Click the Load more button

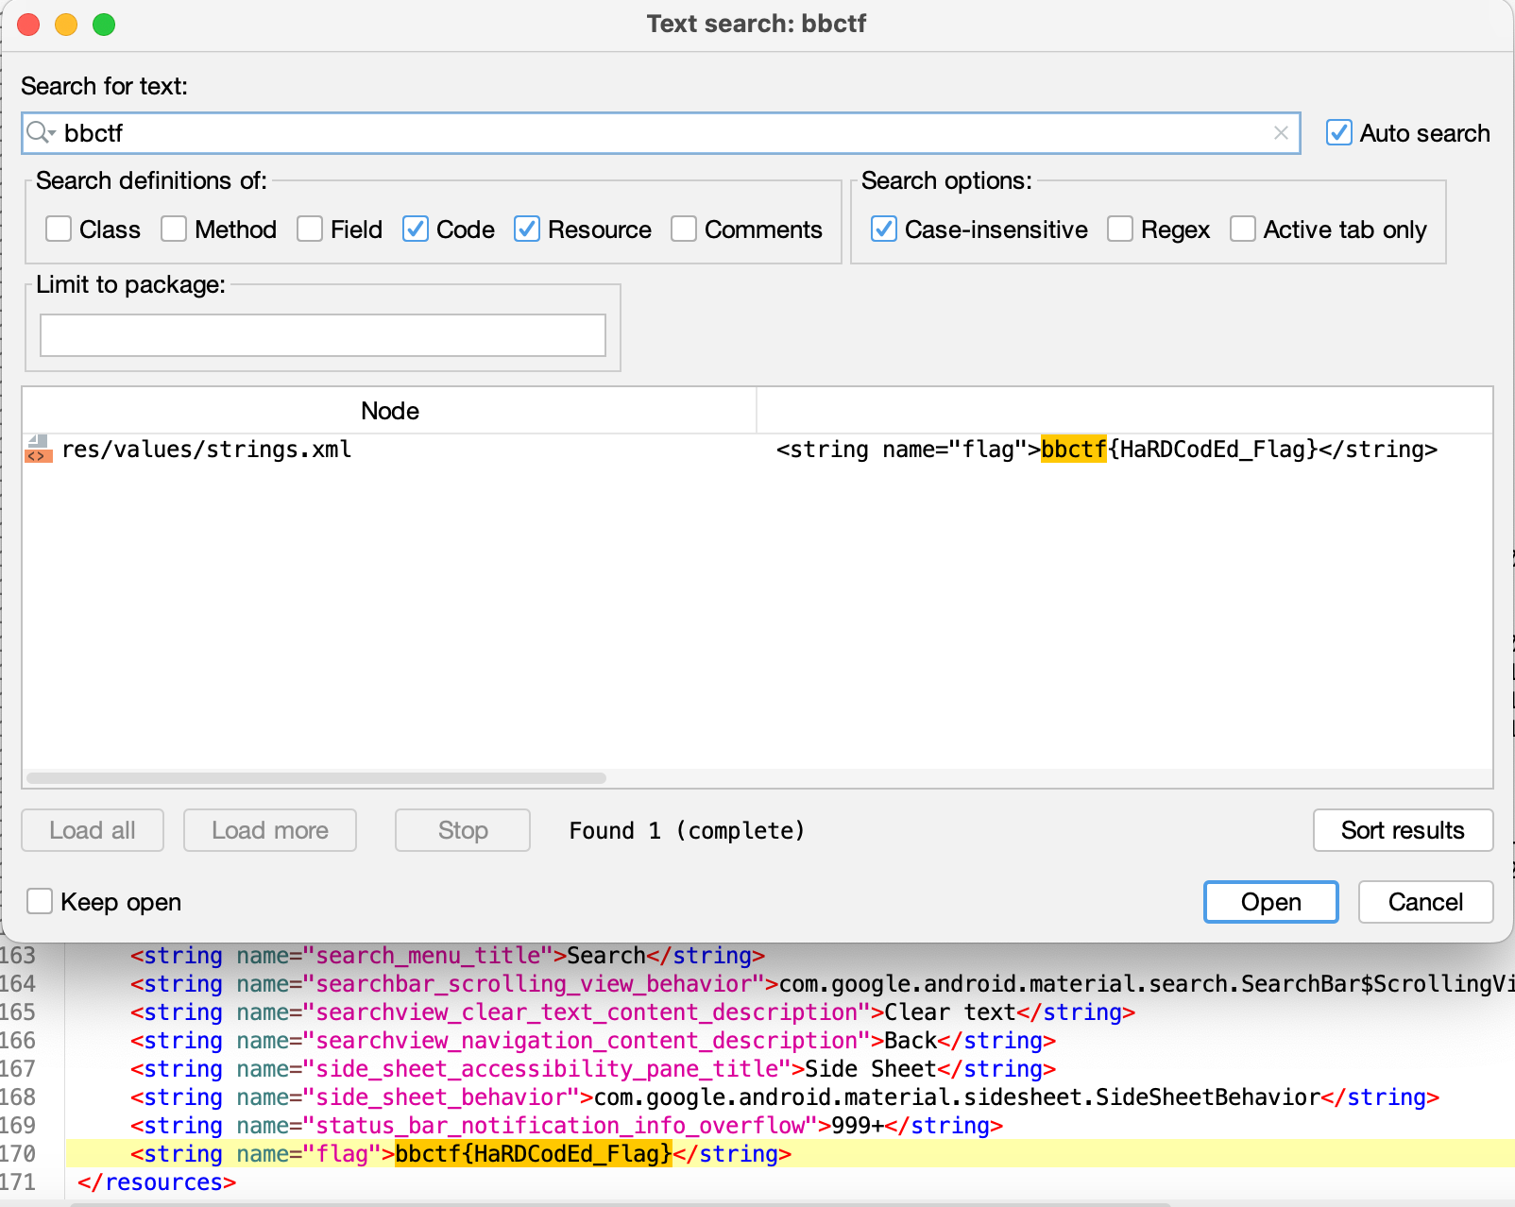point(270,830)
